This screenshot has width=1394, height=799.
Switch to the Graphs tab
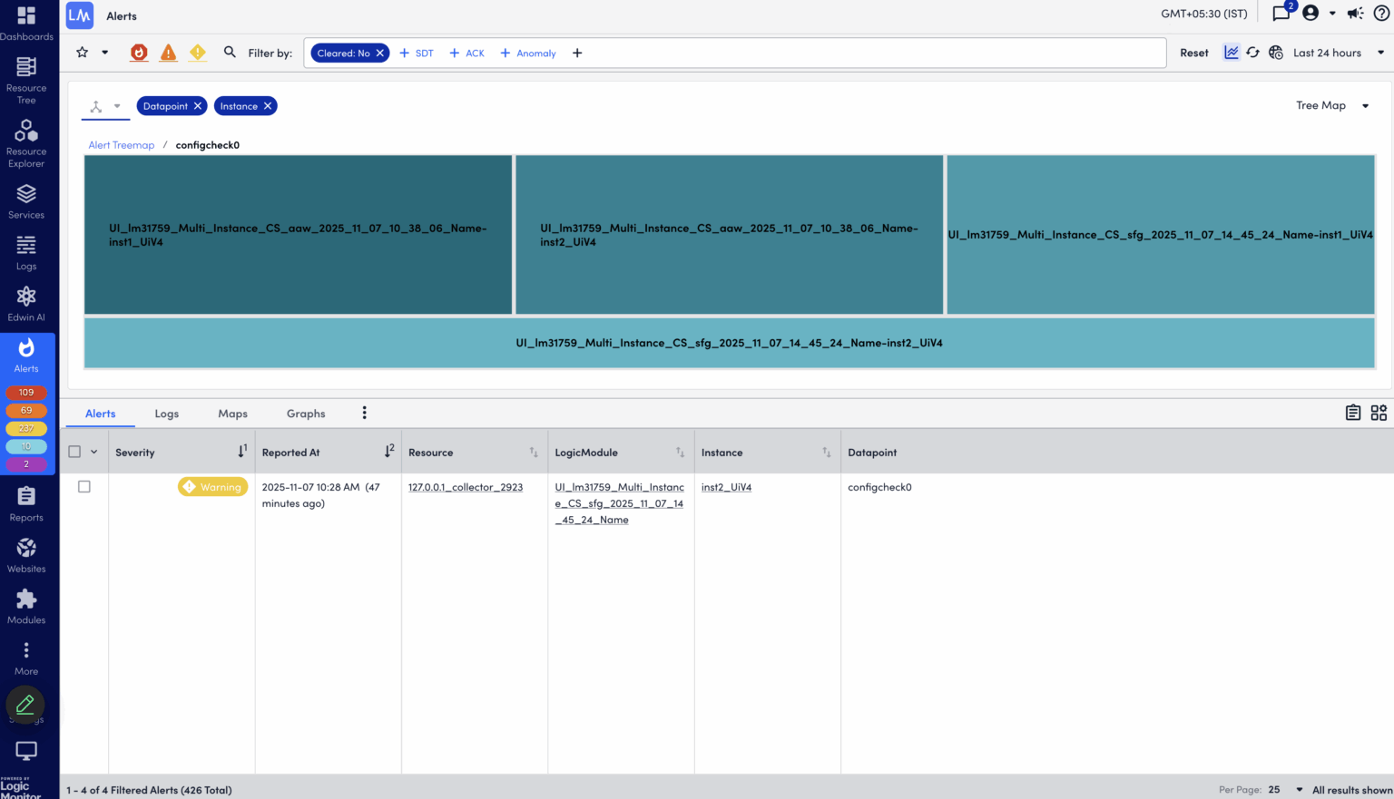coord(305,414)
